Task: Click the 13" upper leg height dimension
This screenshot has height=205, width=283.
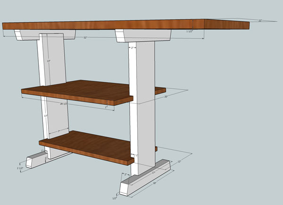Action: click(48, 61)
